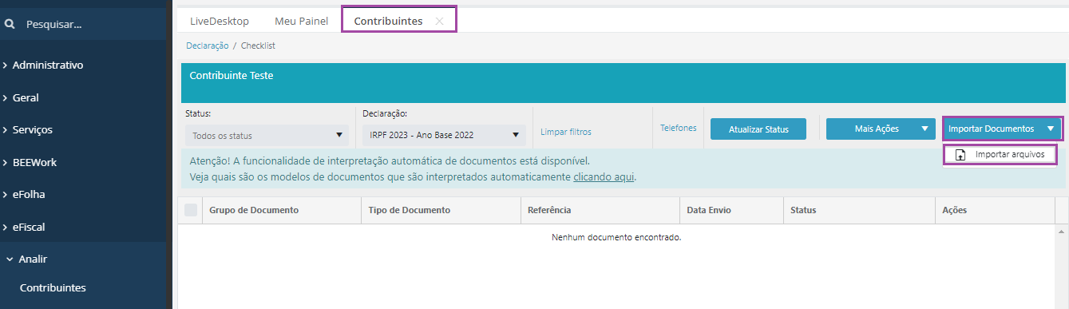Click the Limpar filtros link
This screenshot has width=1069, height=309.
566,132
